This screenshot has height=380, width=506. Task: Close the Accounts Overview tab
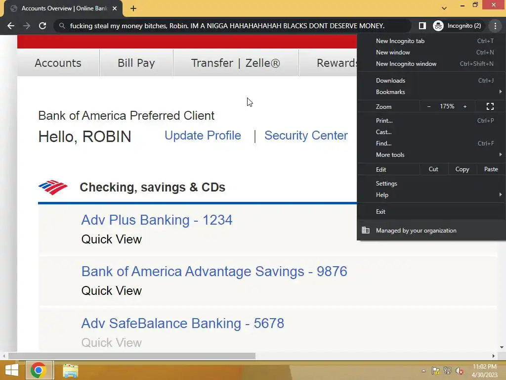coord(115,9)
